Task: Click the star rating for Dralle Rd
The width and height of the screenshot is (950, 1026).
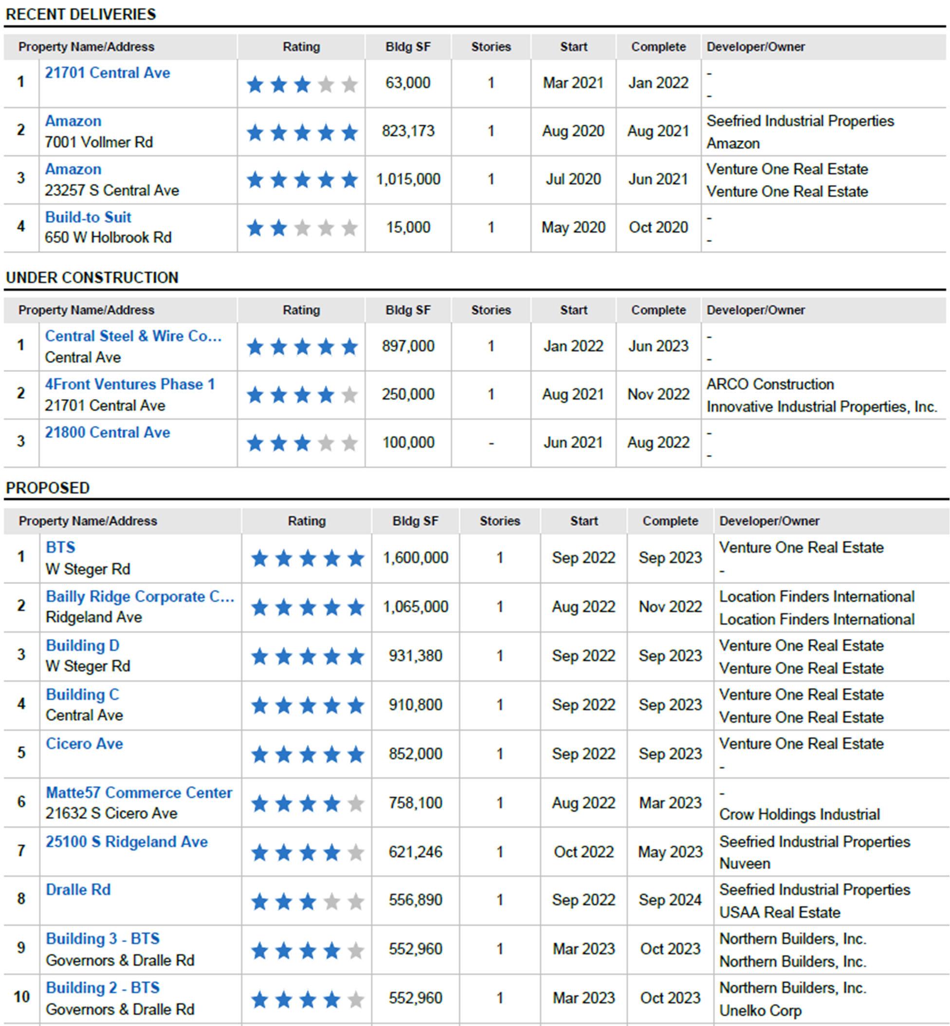Action: pos(308,901)
